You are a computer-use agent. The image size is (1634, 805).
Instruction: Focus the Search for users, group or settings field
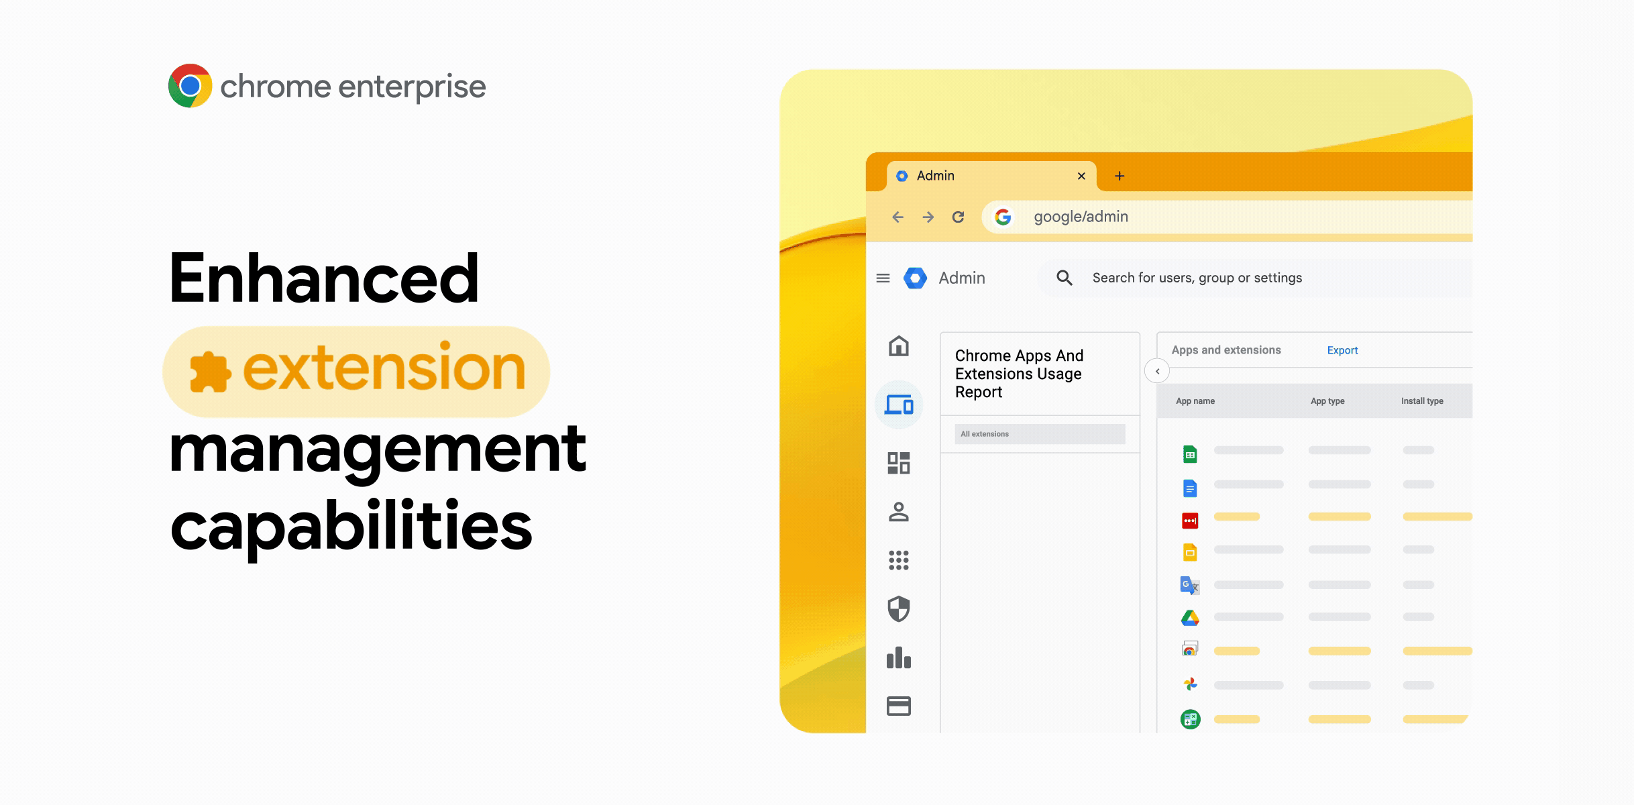pyautogui.click(x=1197, y=278)
